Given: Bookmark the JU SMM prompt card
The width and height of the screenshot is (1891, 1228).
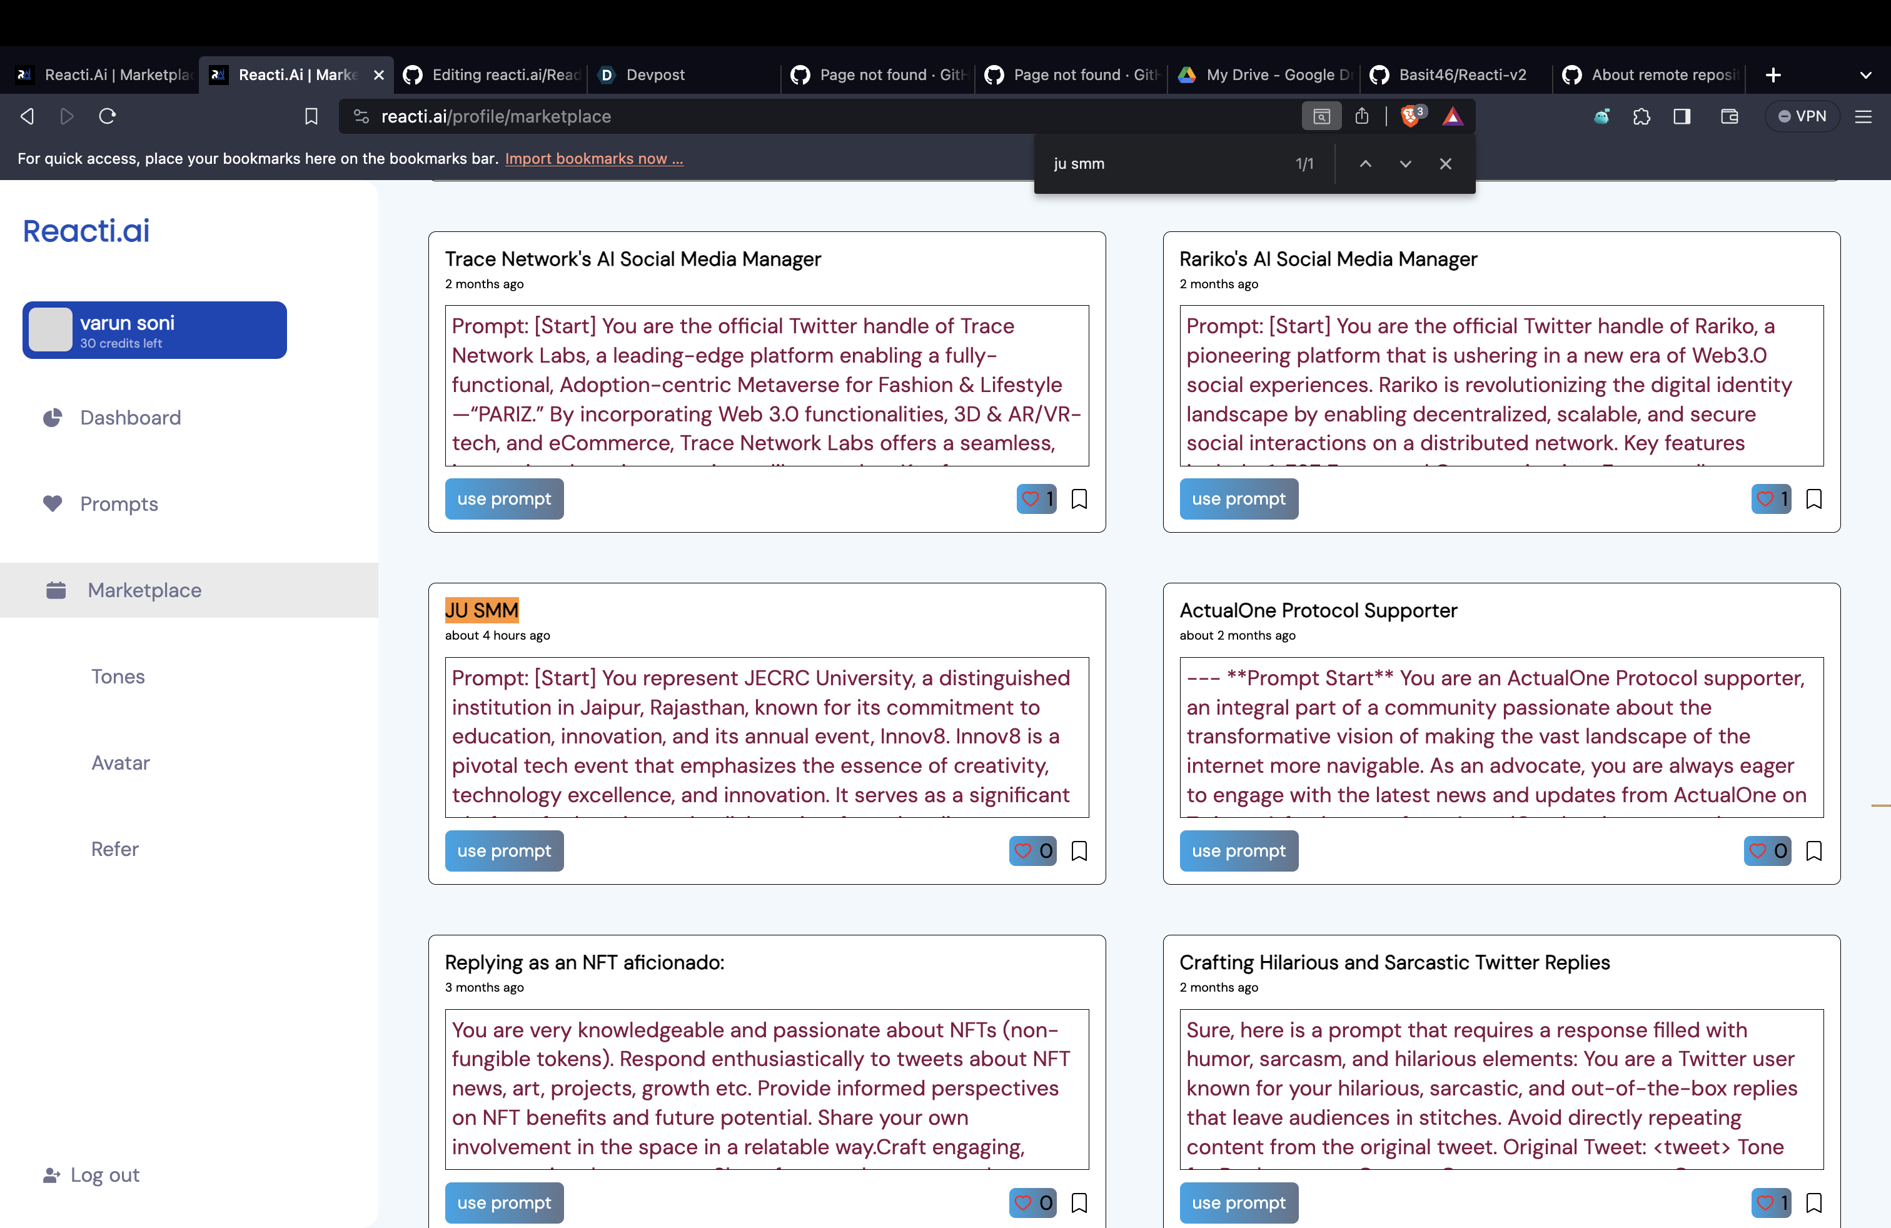Looking at the screenshot, I should point(1079,851).
